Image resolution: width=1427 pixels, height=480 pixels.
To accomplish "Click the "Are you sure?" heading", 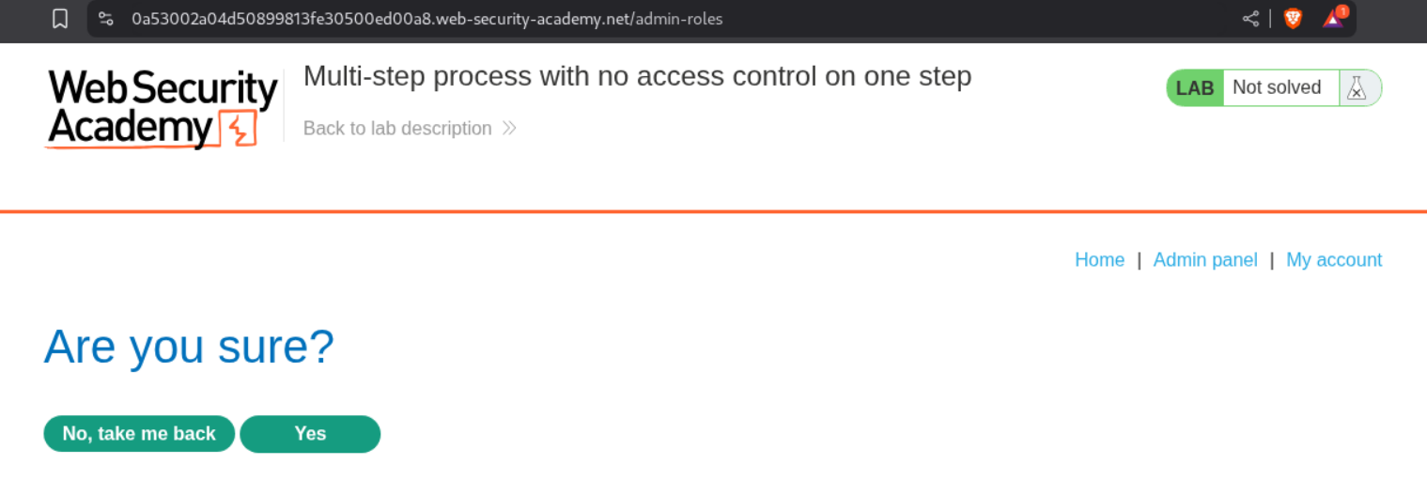I will [189, 347].
